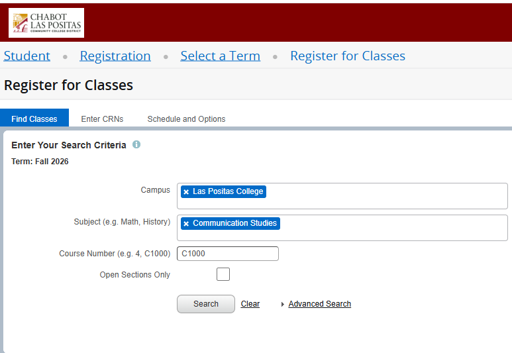Return to Select a Term page
This screenshot has width=512, height=353.
[x=220, y=56]
